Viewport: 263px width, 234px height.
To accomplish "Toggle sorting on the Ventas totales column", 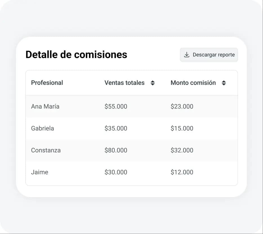I will [153, 83].
